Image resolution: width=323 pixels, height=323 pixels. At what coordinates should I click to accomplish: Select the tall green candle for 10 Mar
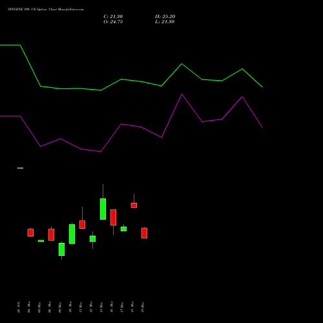tap(72, 234)
